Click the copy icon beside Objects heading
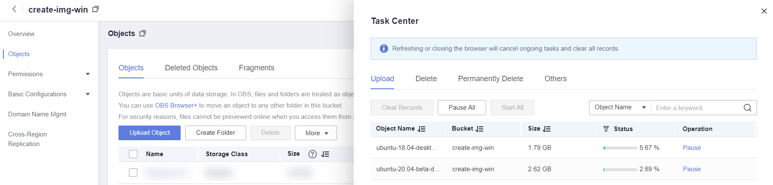Screen dimensions: 773x185 [x=142, y=33]
